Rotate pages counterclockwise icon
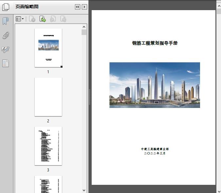The height and width of the screenshot is (193, 221). [x=53, y=19]
